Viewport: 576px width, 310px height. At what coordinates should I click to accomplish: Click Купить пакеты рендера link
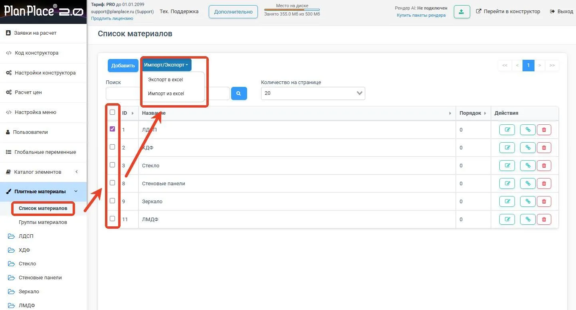tap(421, 16)
